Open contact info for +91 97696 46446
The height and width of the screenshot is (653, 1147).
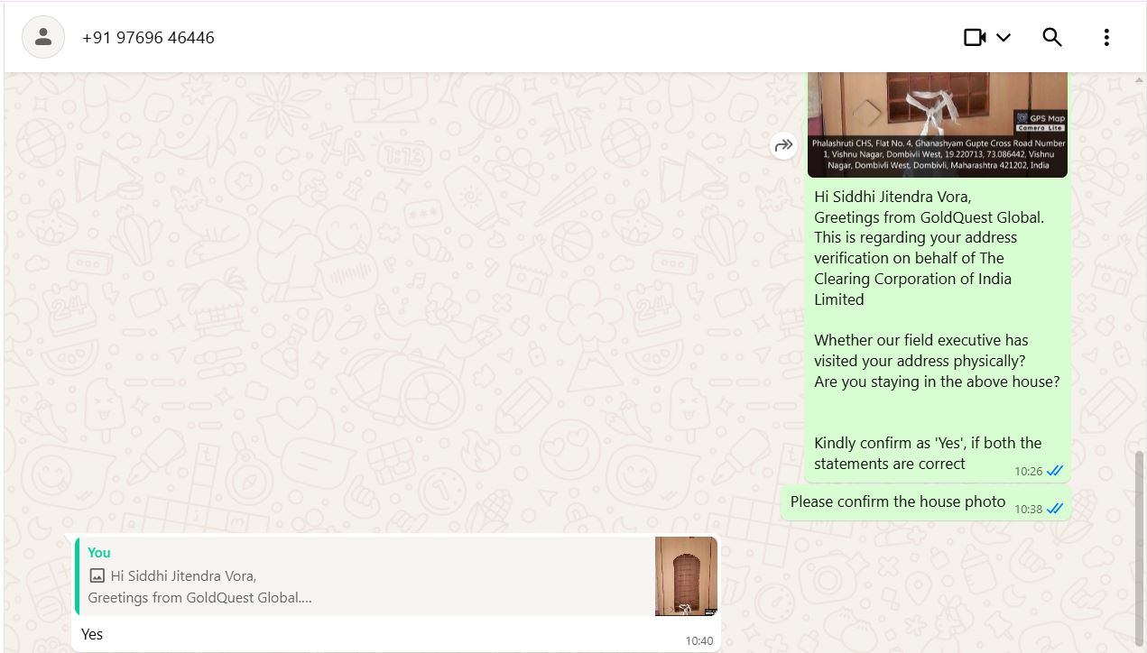tap(148, 38)
